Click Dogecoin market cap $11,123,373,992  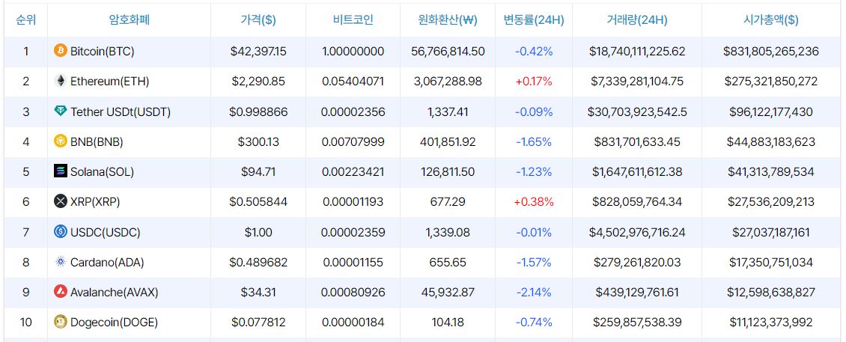(x=771, y=323)
